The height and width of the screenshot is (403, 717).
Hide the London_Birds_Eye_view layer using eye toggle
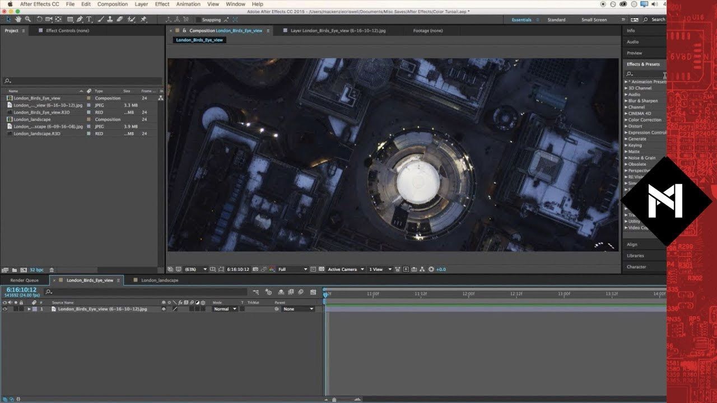[x=5, y=309]
